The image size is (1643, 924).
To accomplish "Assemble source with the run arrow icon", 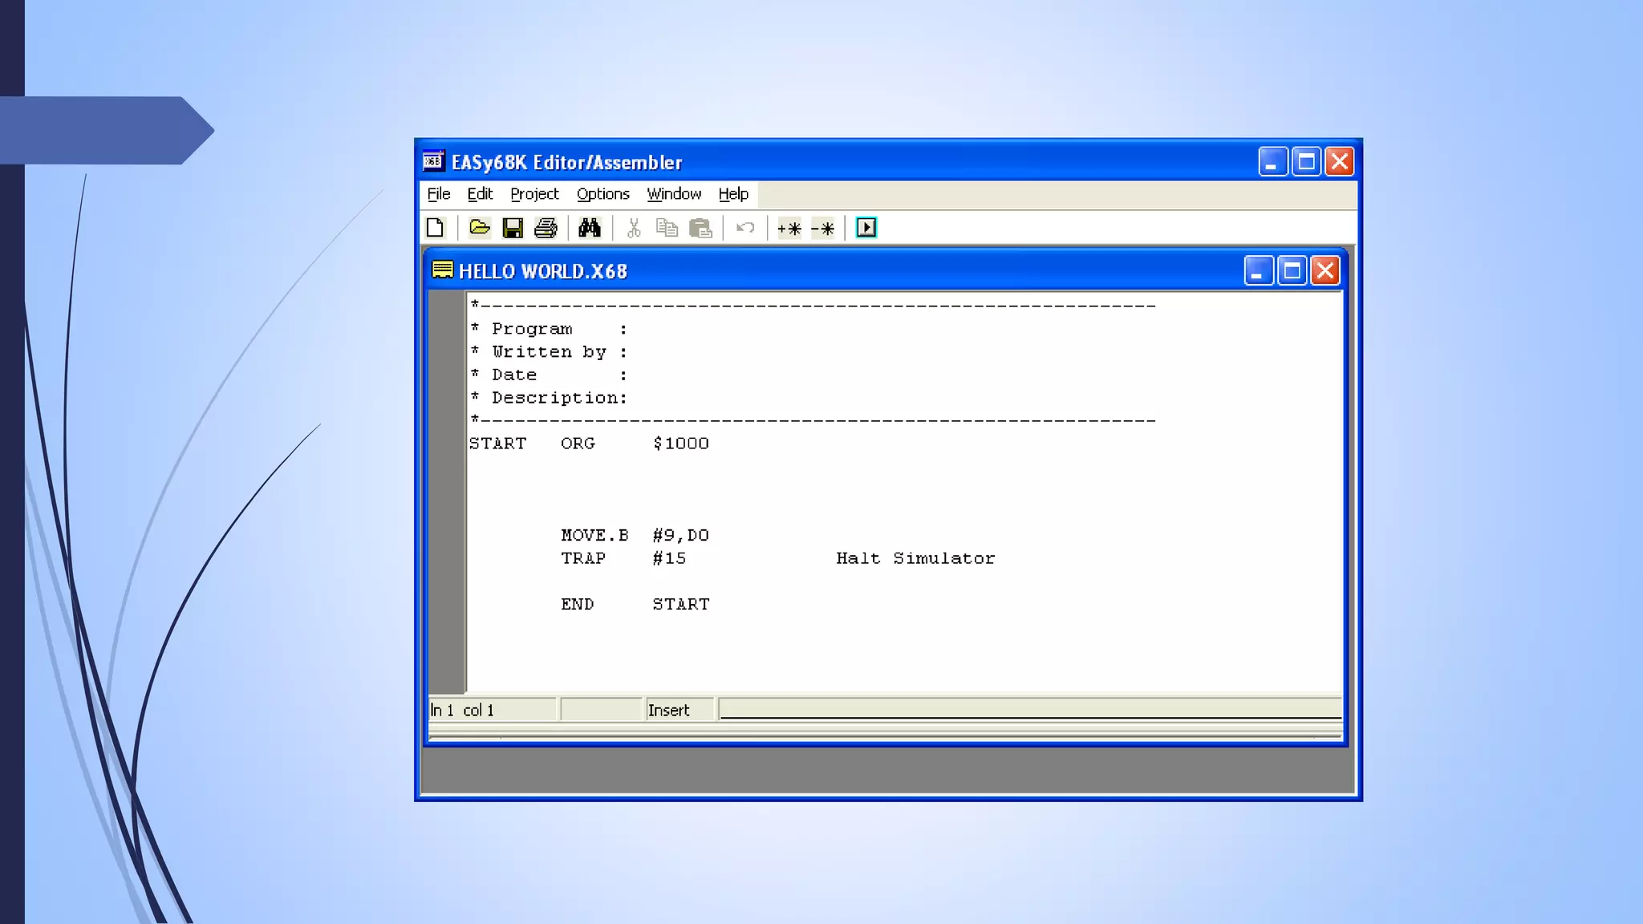I will pyautogui.click(x=866, y=228).
